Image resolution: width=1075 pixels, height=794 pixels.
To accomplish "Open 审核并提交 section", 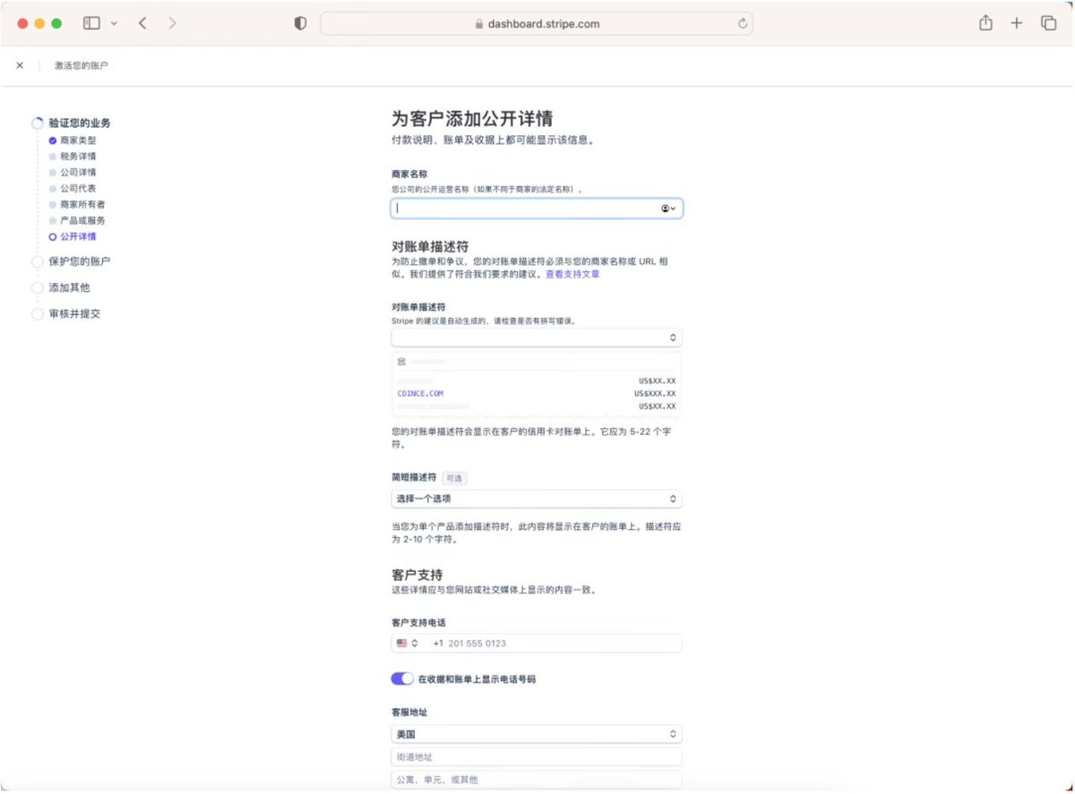I will click(74, 314).
